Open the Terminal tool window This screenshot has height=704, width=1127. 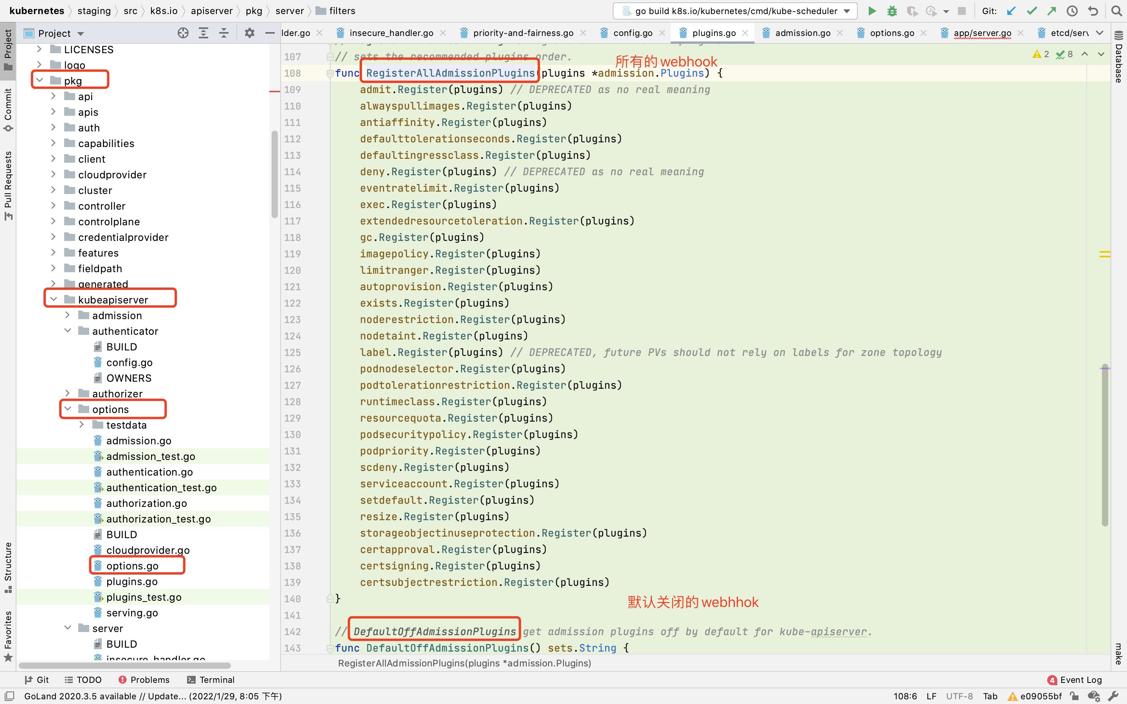coord(211,680)
